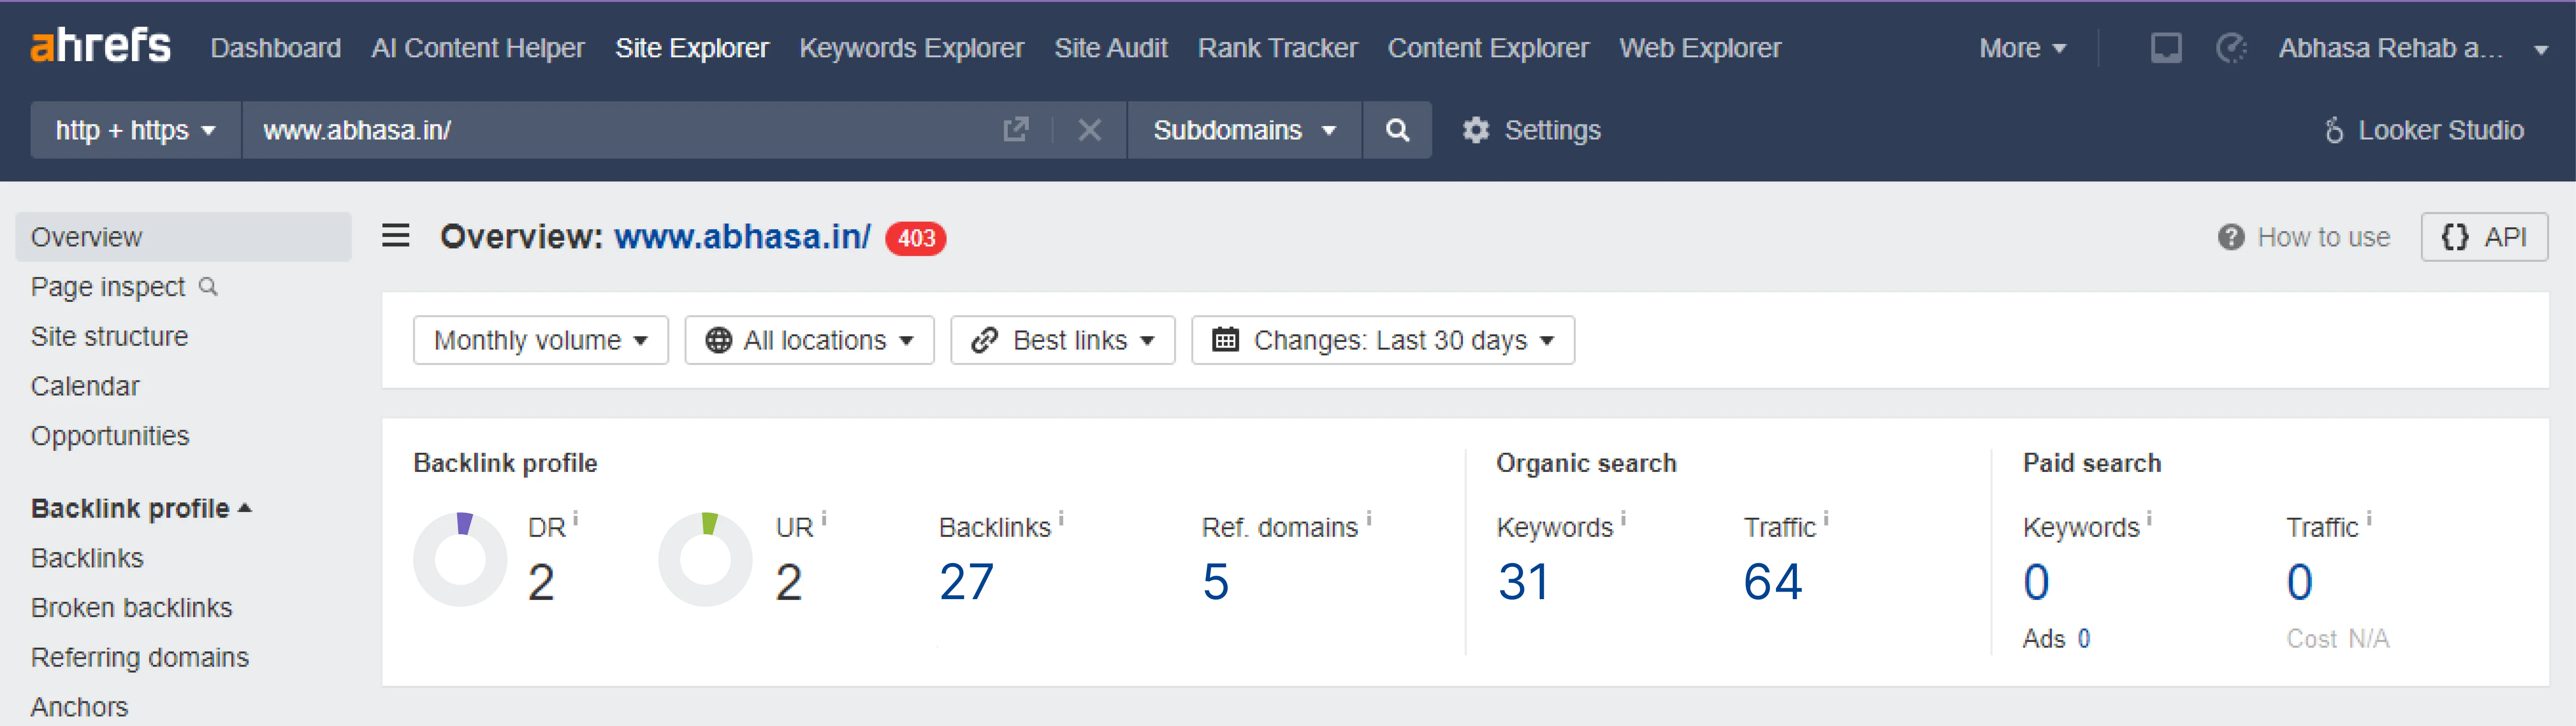Click Paid search Traffic info icon

tap(2369, 518)
